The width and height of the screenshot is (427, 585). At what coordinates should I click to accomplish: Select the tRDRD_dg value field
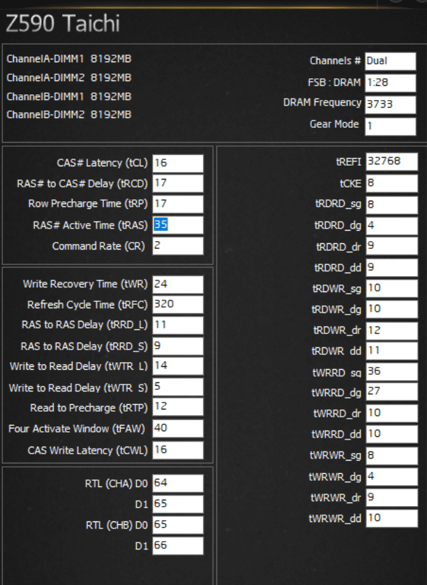(x=391, y=226)
